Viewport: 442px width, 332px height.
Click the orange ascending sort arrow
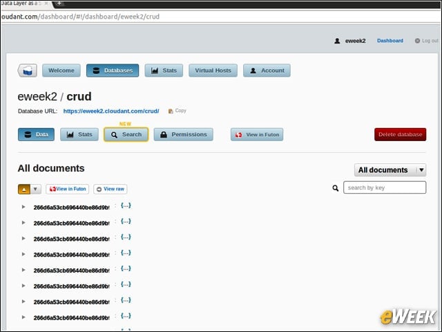click(24, 189)
